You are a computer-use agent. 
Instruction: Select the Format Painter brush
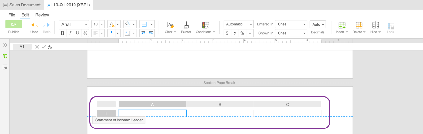[186, 25]
